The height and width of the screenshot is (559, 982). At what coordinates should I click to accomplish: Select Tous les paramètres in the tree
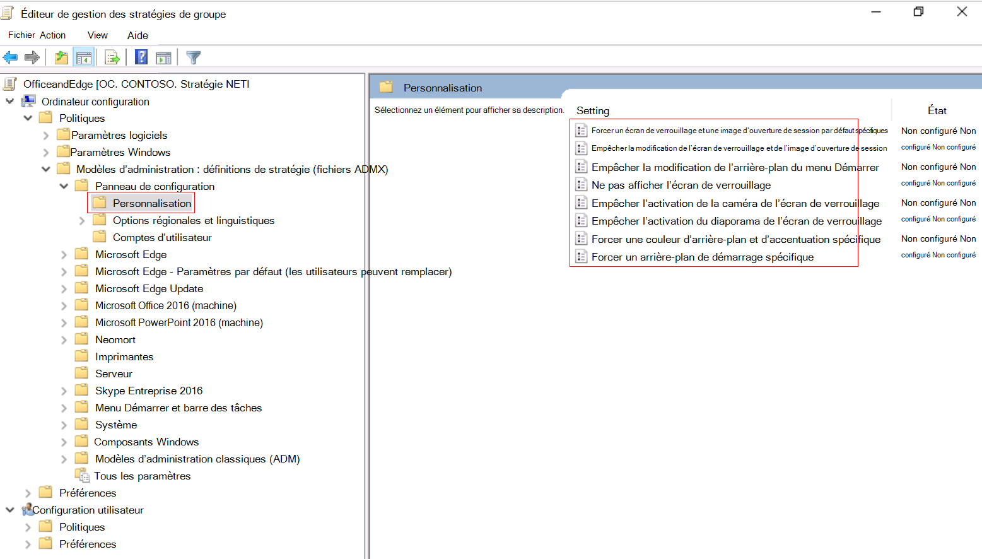tap(141, 476)
